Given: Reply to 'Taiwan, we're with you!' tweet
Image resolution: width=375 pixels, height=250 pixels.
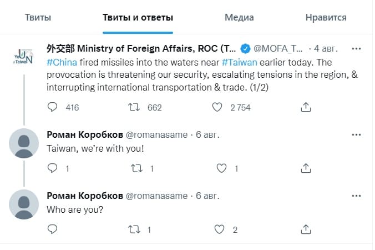Looking at the screenshot, I should pyautogui.click(x=52, y=168).
